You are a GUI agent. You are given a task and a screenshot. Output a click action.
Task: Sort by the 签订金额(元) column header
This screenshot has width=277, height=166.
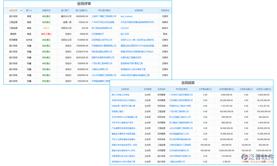[81, 10]
